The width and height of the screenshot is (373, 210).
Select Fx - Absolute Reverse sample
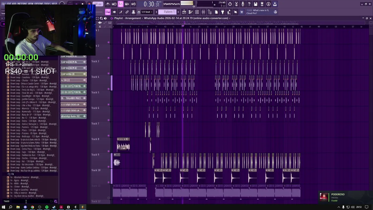(24, 177)
